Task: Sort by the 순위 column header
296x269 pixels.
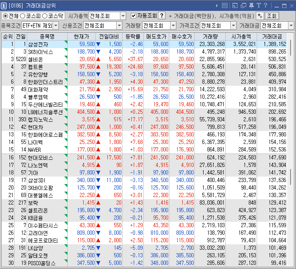Action: (8, 36)
